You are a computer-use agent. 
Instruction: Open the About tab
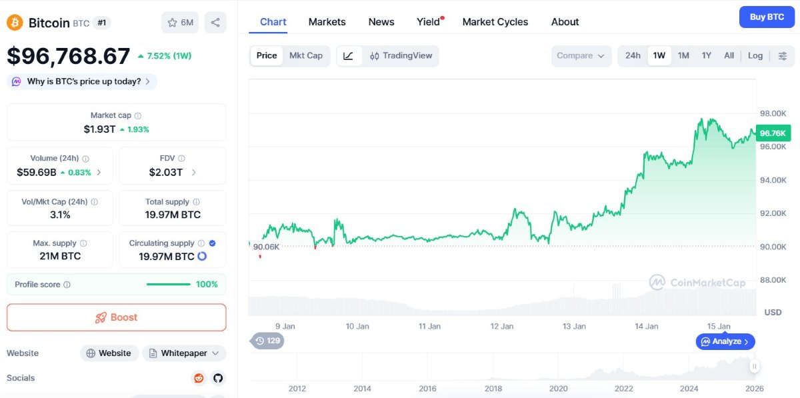tap(565, 22)
